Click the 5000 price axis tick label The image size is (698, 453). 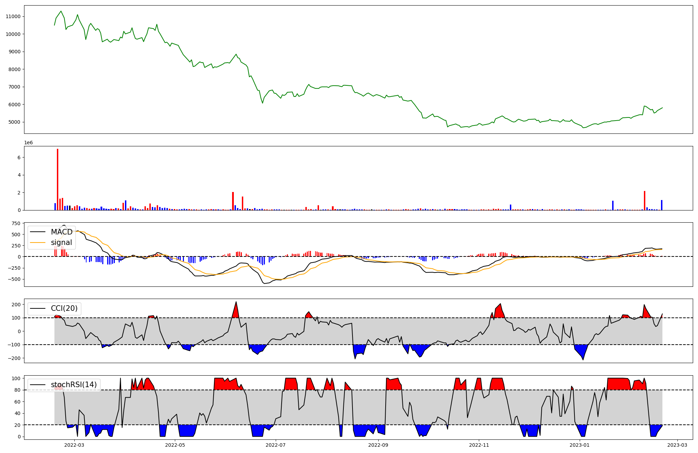pos(14,122)
